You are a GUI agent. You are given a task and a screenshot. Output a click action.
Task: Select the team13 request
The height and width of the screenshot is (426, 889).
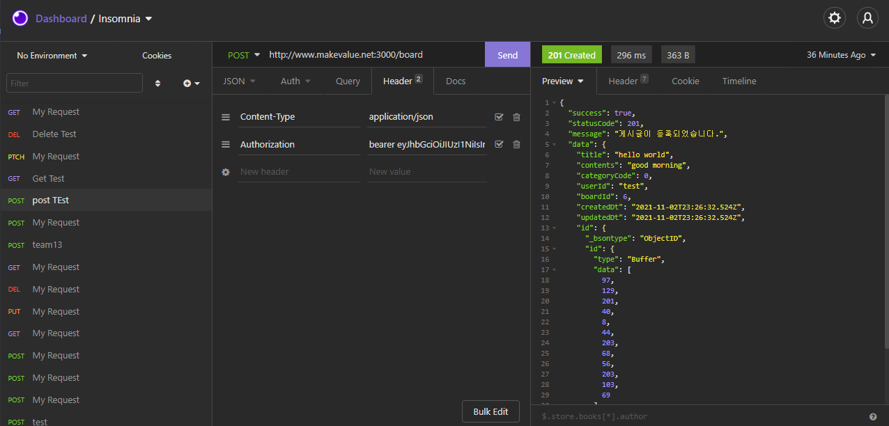[x=106, y=245]
